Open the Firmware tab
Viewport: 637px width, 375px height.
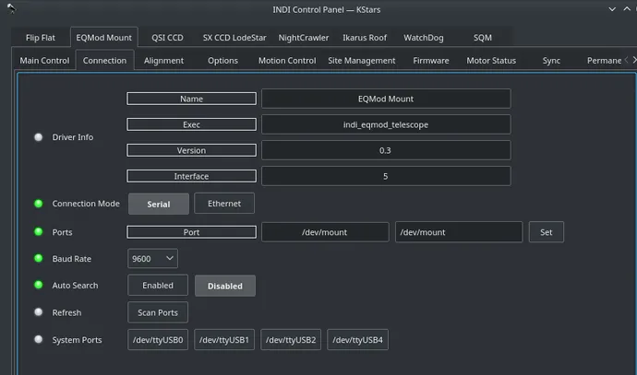point(431,61)
